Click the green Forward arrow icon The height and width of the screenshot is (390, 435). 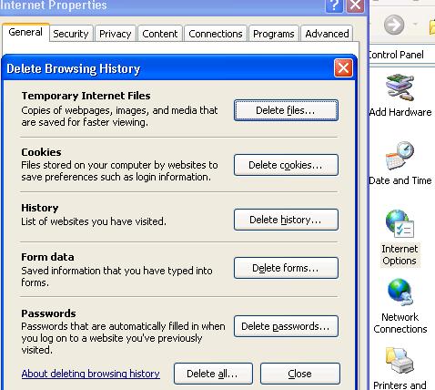[x=394, y=25]
